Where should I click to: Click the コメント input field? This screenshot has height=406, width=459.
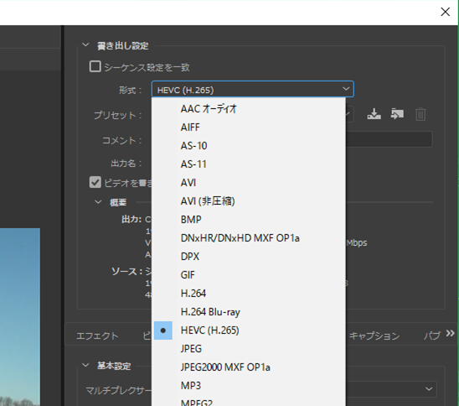389,139
